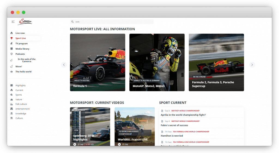The height and width of the screenshot is (153, 279).
Task: Show previous carousel slide arrow
Action: coord(64,65)
